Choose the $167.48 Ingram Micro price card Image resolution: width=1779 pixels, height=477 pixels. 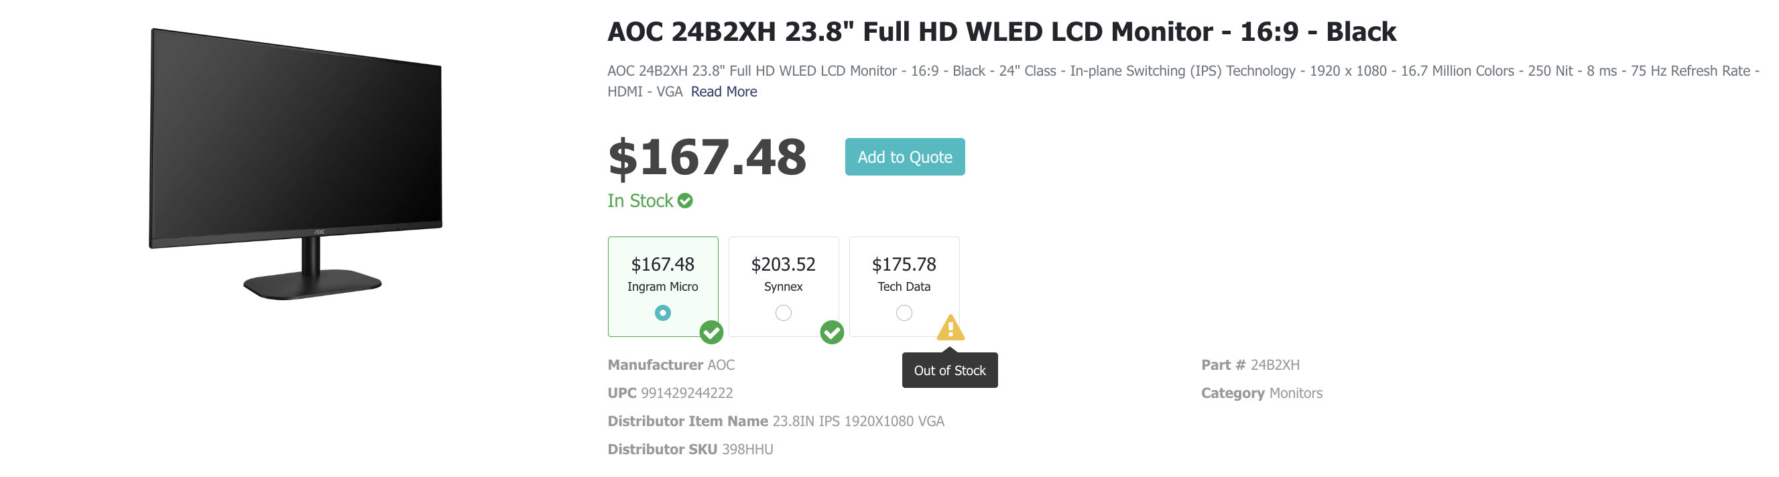pos(663,287)
